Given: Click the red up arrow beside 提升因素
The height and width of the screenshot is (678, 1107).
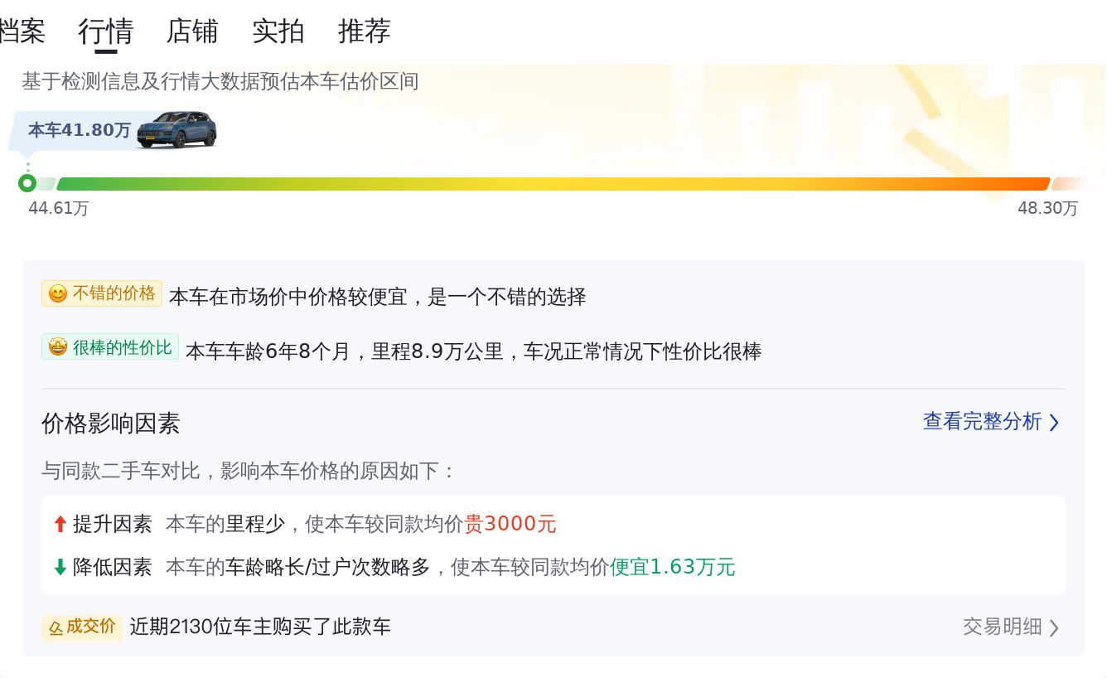Looking at the screenshot, I should (60, 524).
